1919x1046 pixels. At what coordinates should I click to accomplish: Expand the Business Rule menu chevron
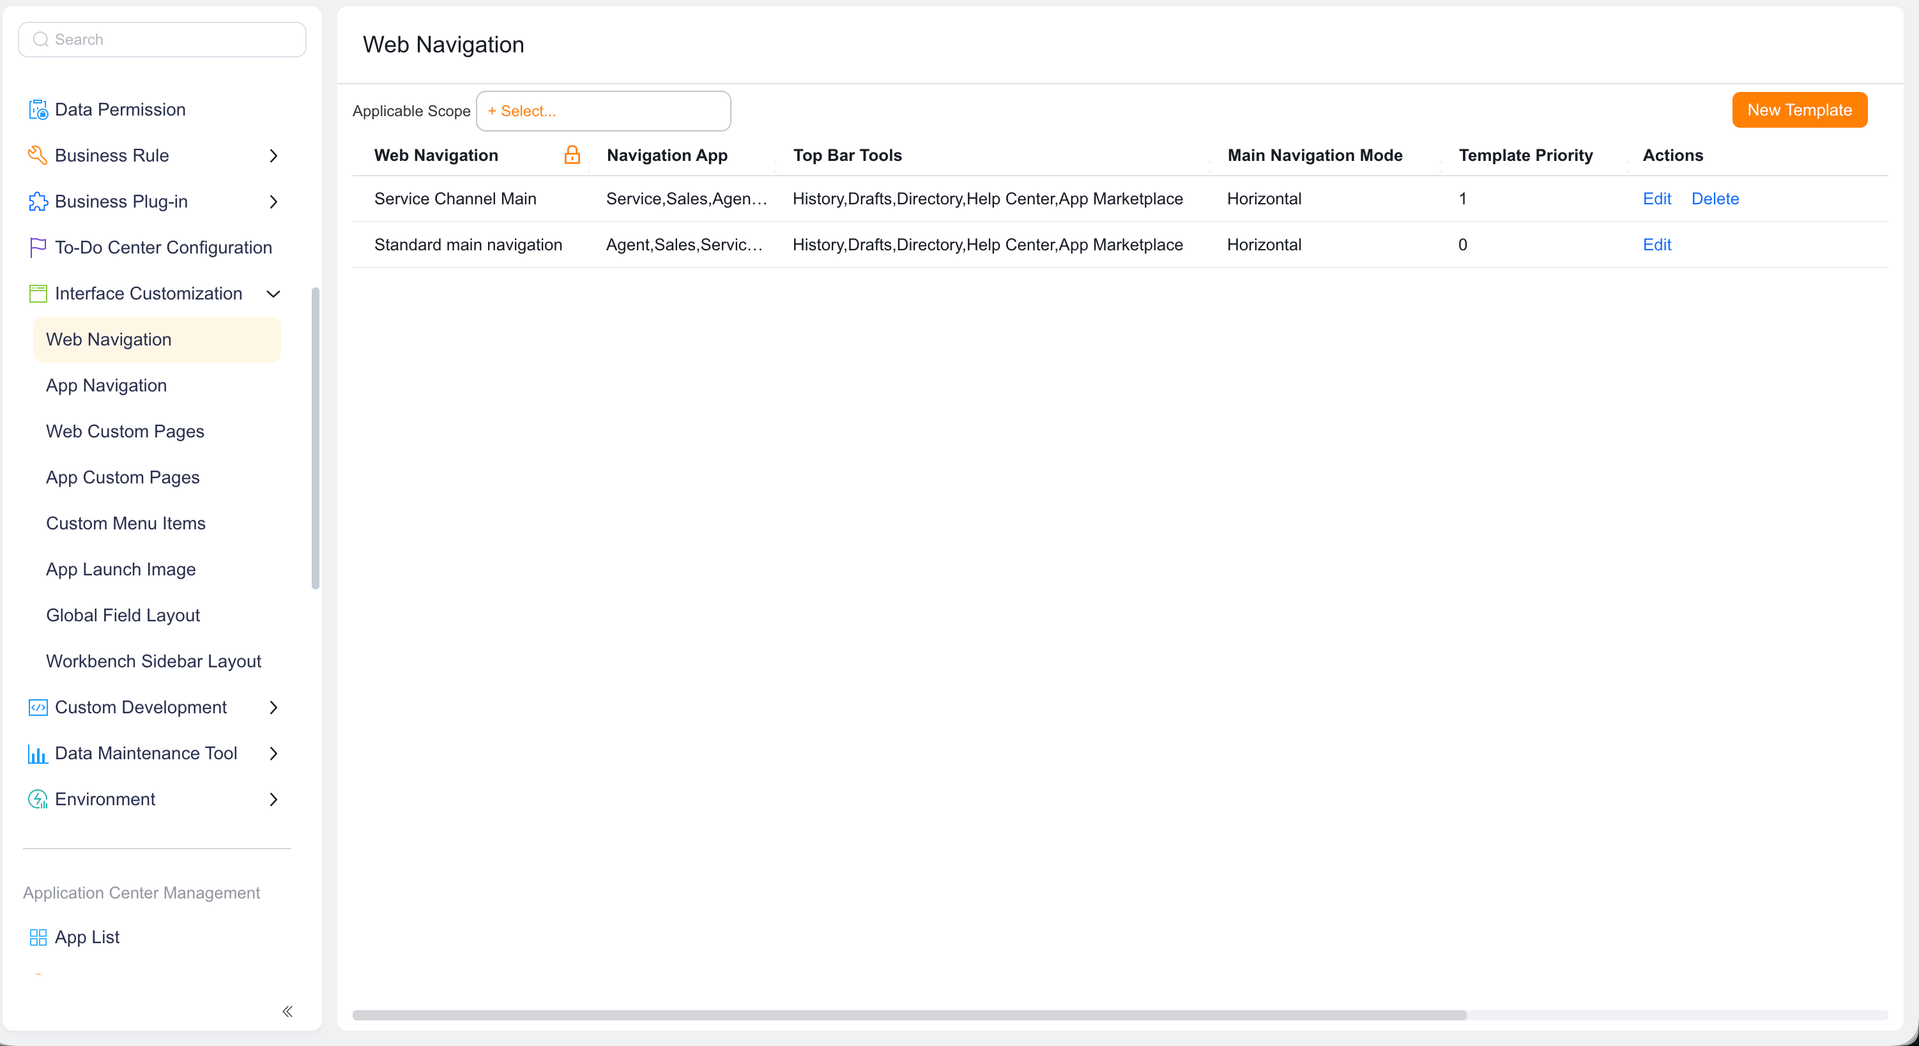click(273, 156)
